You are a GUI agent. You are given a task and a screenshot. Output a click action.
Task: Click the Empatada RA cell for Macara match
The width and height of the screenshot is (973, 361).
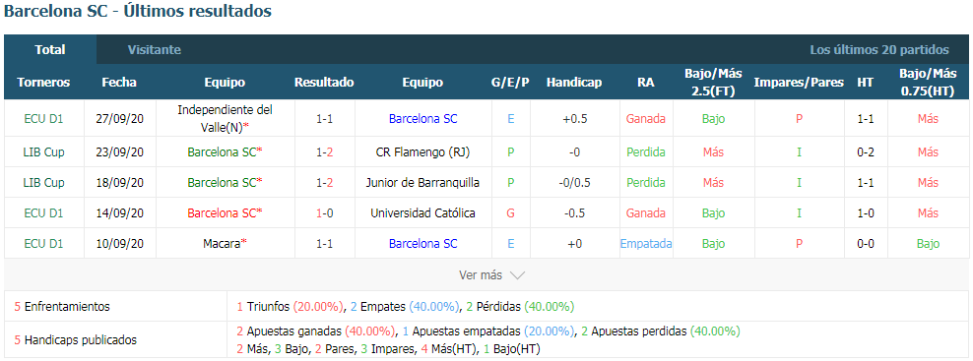646,244
